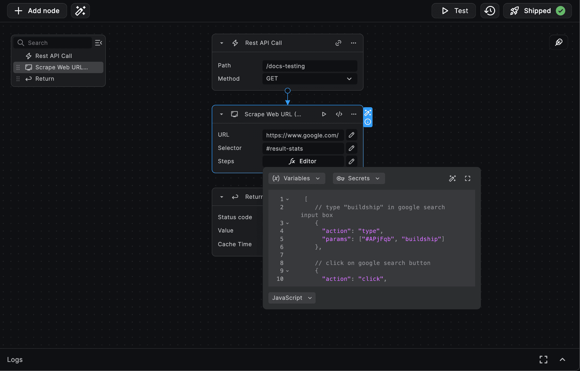Viewport: 580px width, 371px height.
Task: Select Rest API Call in node list
Action: 53,56
